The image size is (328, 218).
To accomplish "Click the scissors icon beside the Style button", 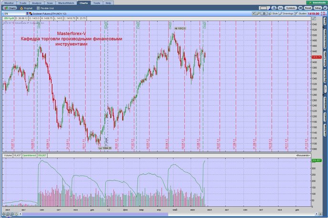I will [254, 13].
